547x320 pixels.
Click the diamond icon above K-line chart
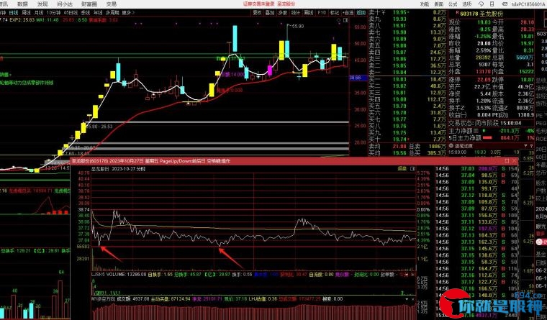(339, 21)
